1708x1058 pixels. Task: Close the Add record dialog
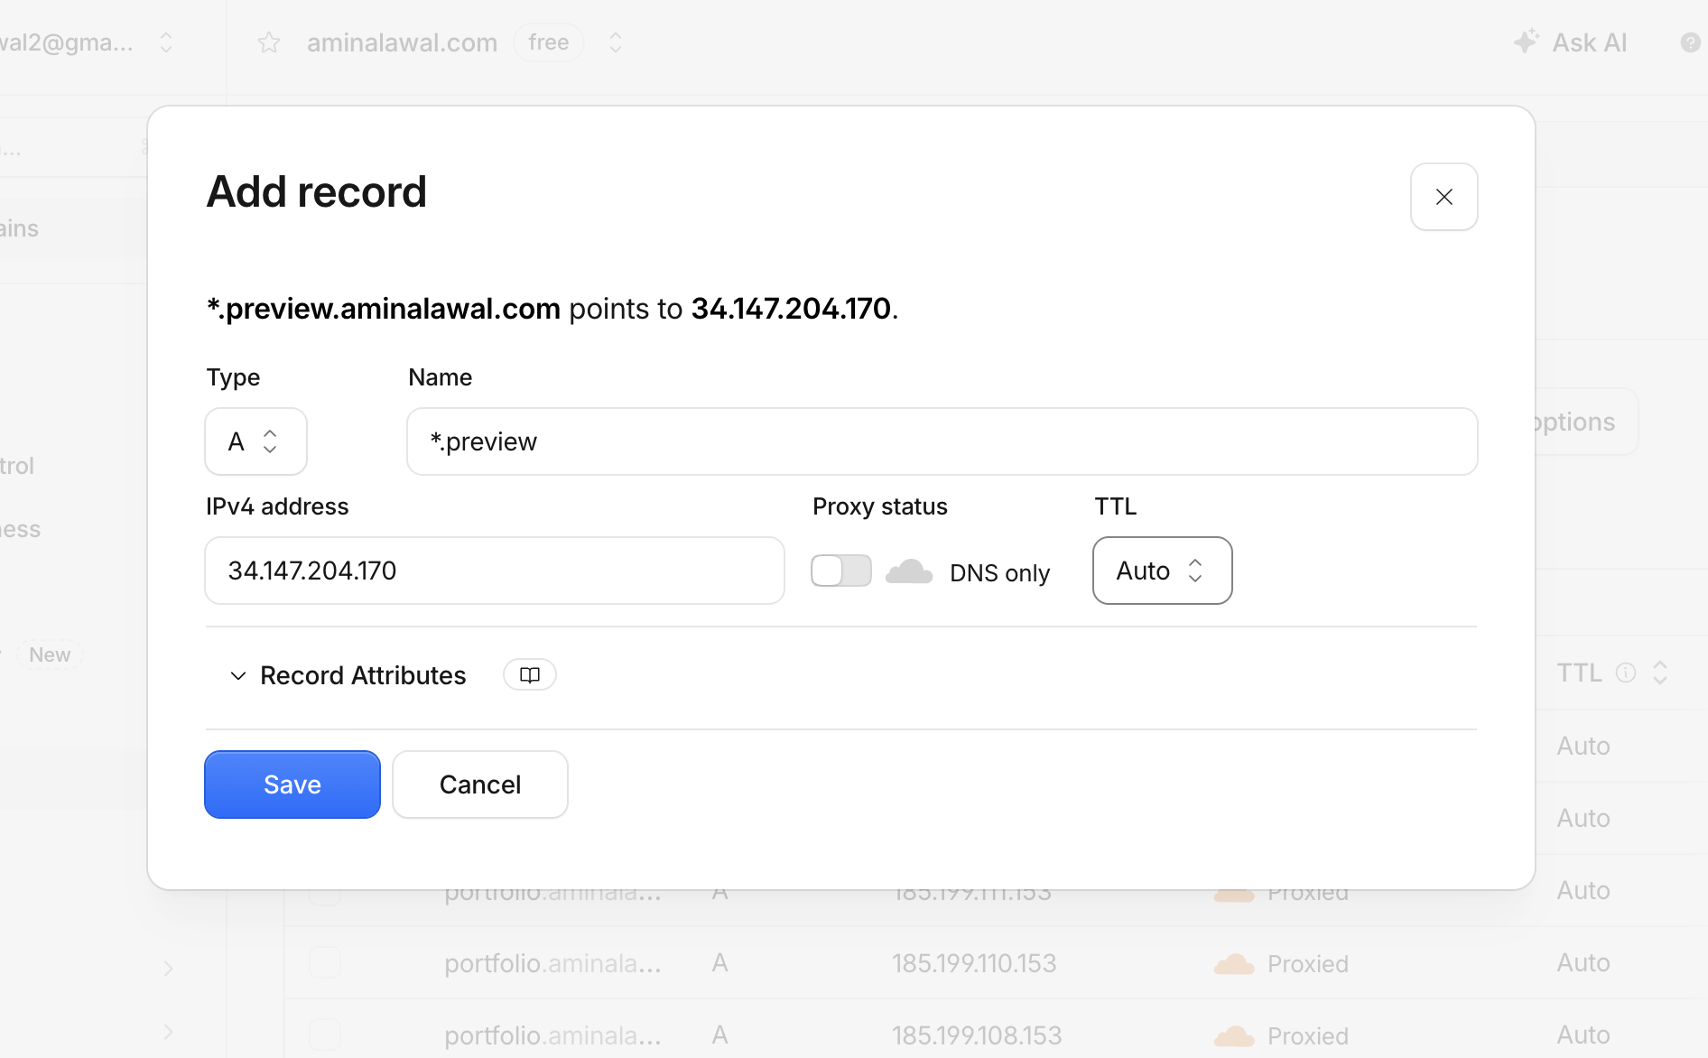point(1443,197)
